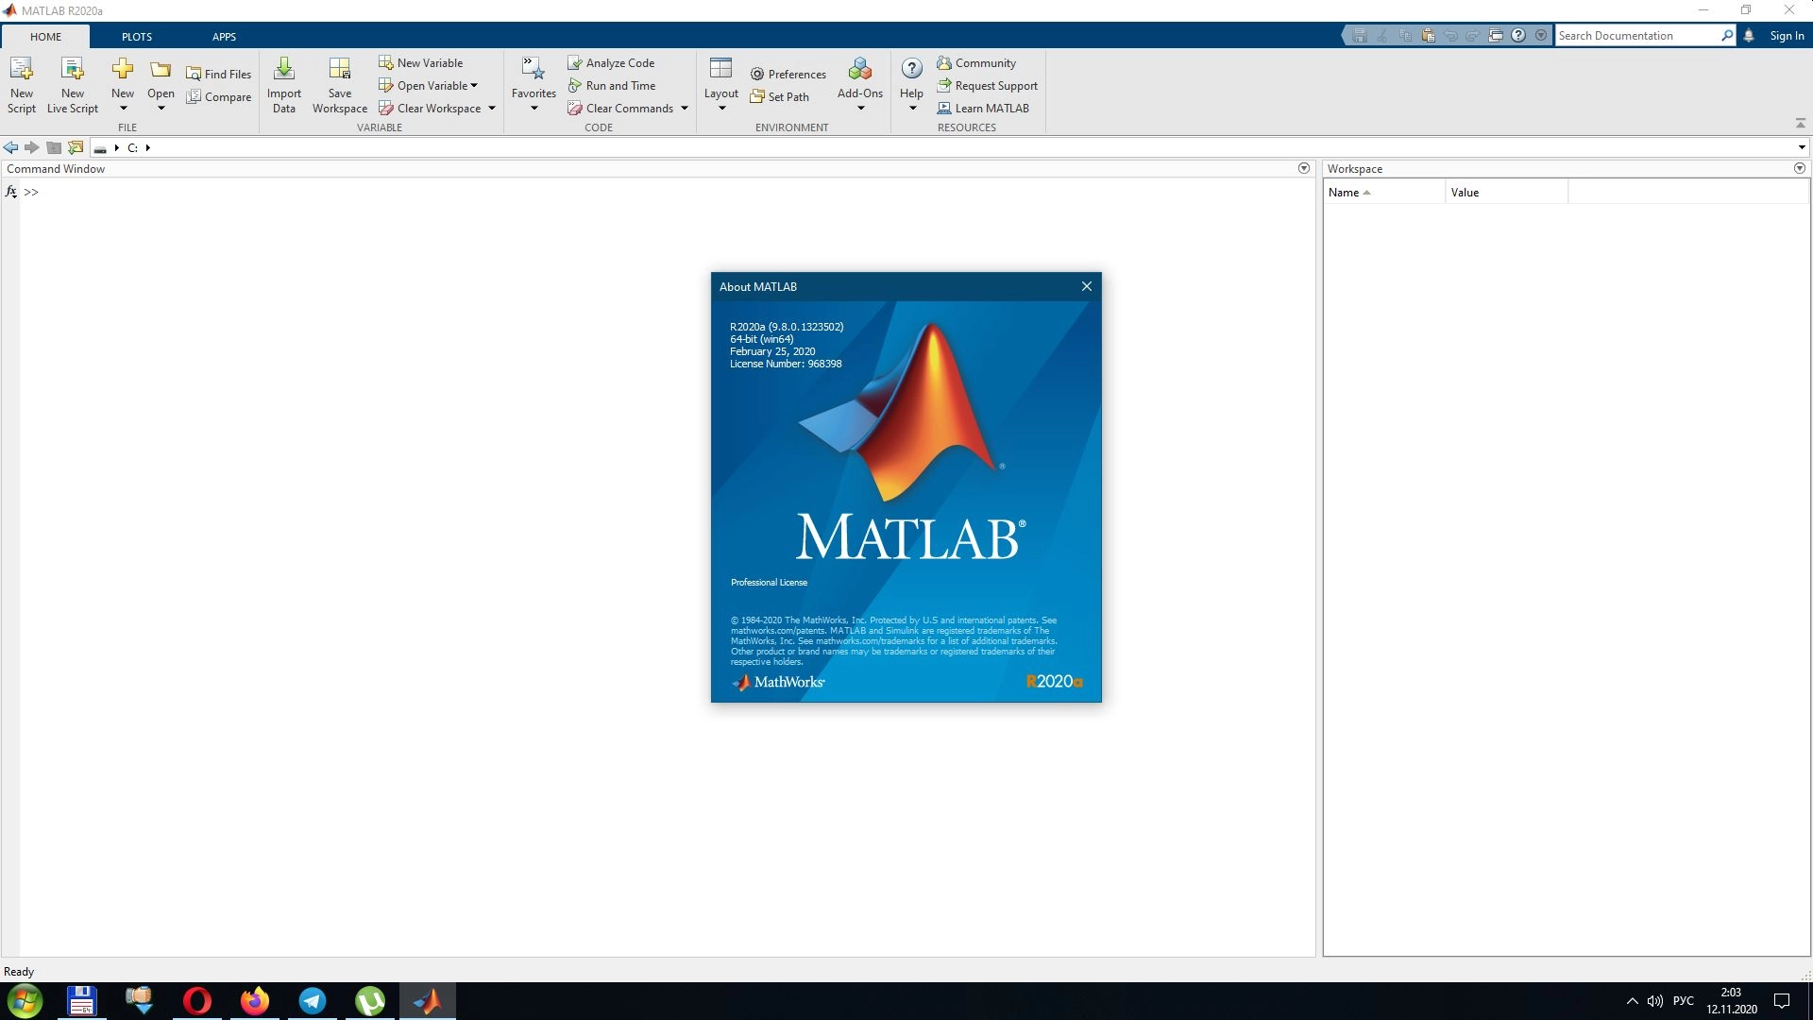Screen dimensions: 1813x1020
Task: Switch to the HOME tab
Action: pos(45,36)
